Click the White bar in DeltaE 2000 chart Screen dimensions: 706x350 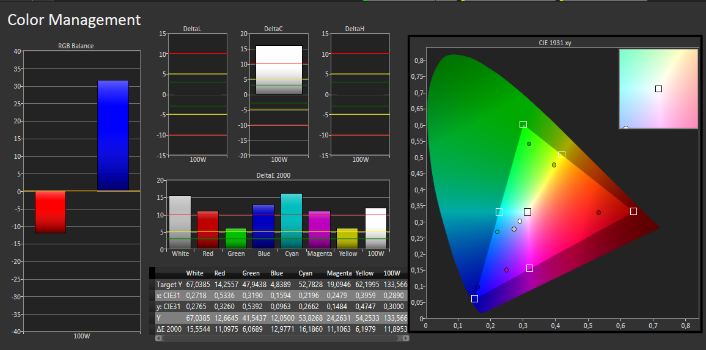pyautogui.click(x=180, y=222)
